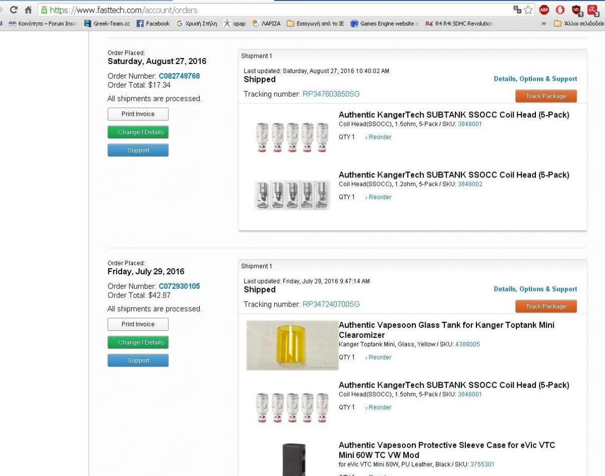Image resolution: width=605 pixels, height=476 pixels.
Task: Open the translate page icon
Action: (x=517, y=10)
